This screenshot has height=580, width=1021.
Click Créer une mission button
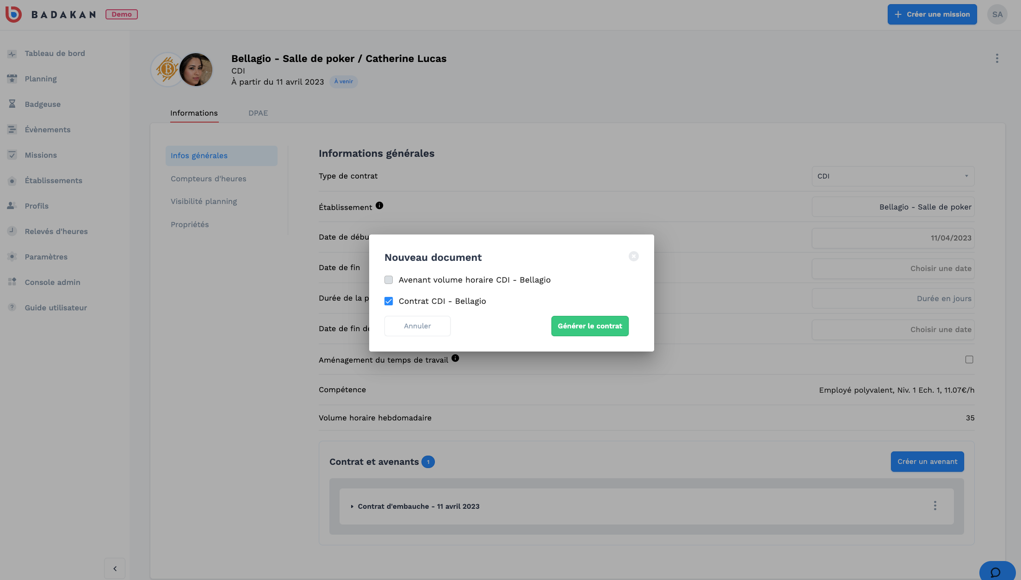click(932, 14)
